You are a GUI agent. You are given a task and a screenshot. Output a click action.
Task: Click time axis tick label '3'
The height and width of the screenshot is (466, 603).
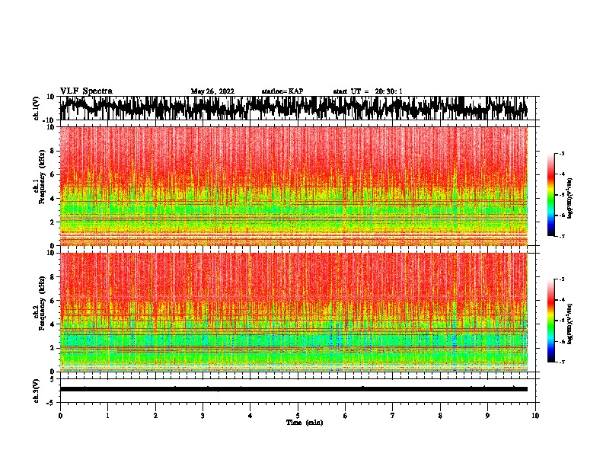pos(203,416)
